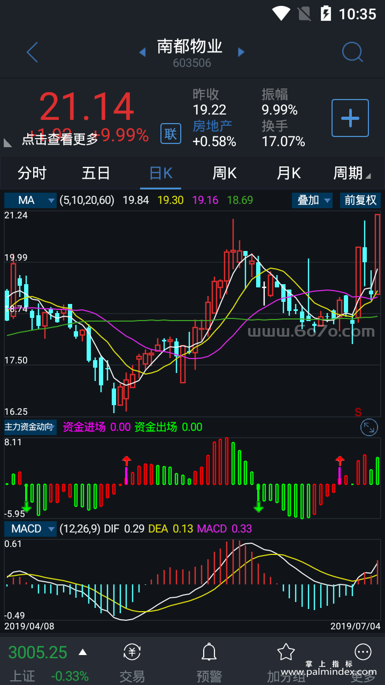385x685 pixels.
Task: Switch to 五日 tab
Action: (x=96, y=173)
